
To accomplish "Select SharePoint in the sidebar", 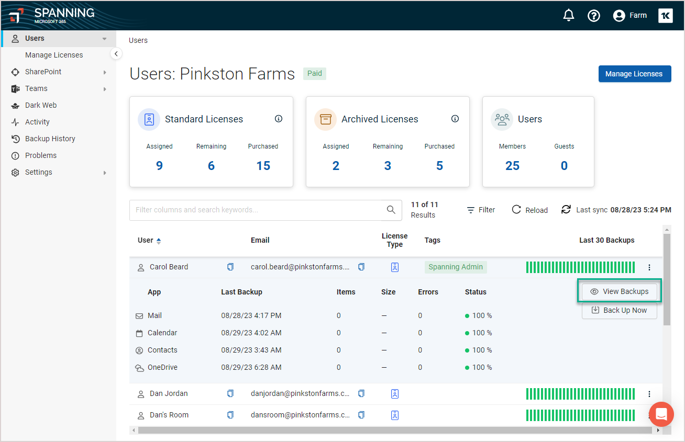I will [x=43, y=72].
